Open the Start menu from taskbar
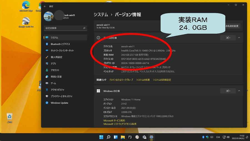The image size is (250, 141). click(101, 137)
